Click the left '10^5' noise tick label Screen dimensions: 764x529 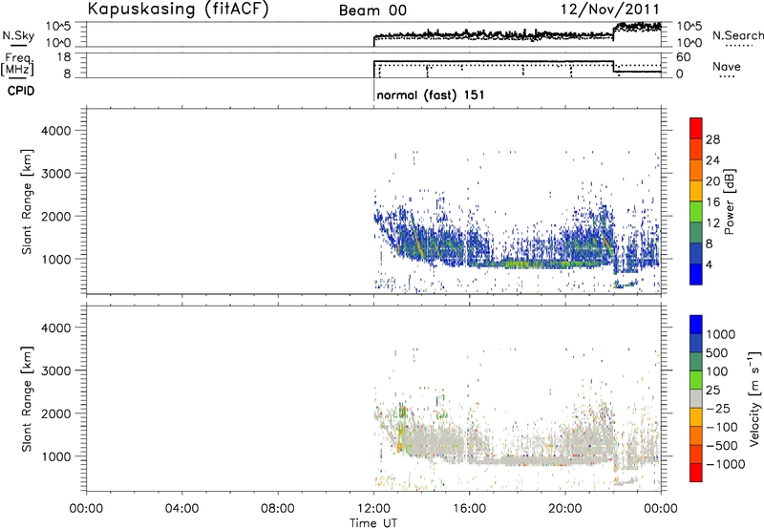point(58,26)
